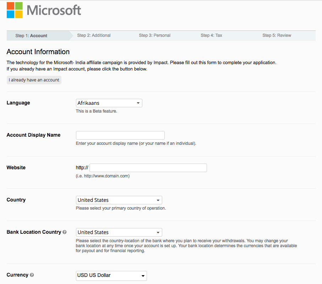Go to Step 3: Personal
Viewport: 322px width, 284px height.
click(x=155, y=35)
